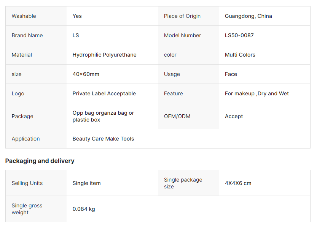The width and height of the screenshot is (317, 226).
Task: Click the 40×60mm size value
Action: click(x=86, y=74)
